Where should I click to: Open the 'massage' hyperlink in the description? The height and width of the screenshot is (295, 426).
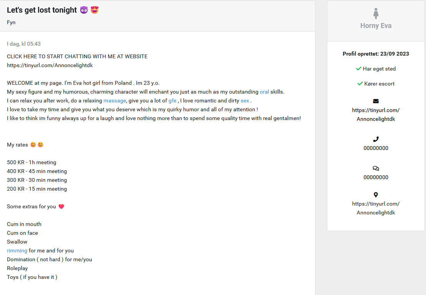[115, 101]
